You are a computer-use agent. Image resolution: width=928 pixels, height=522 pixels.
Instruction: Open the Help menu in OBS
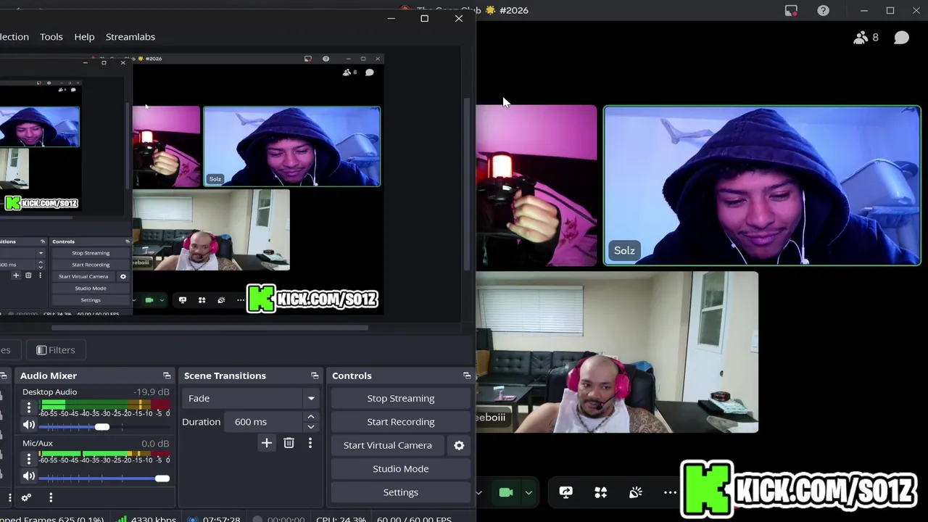84,36
